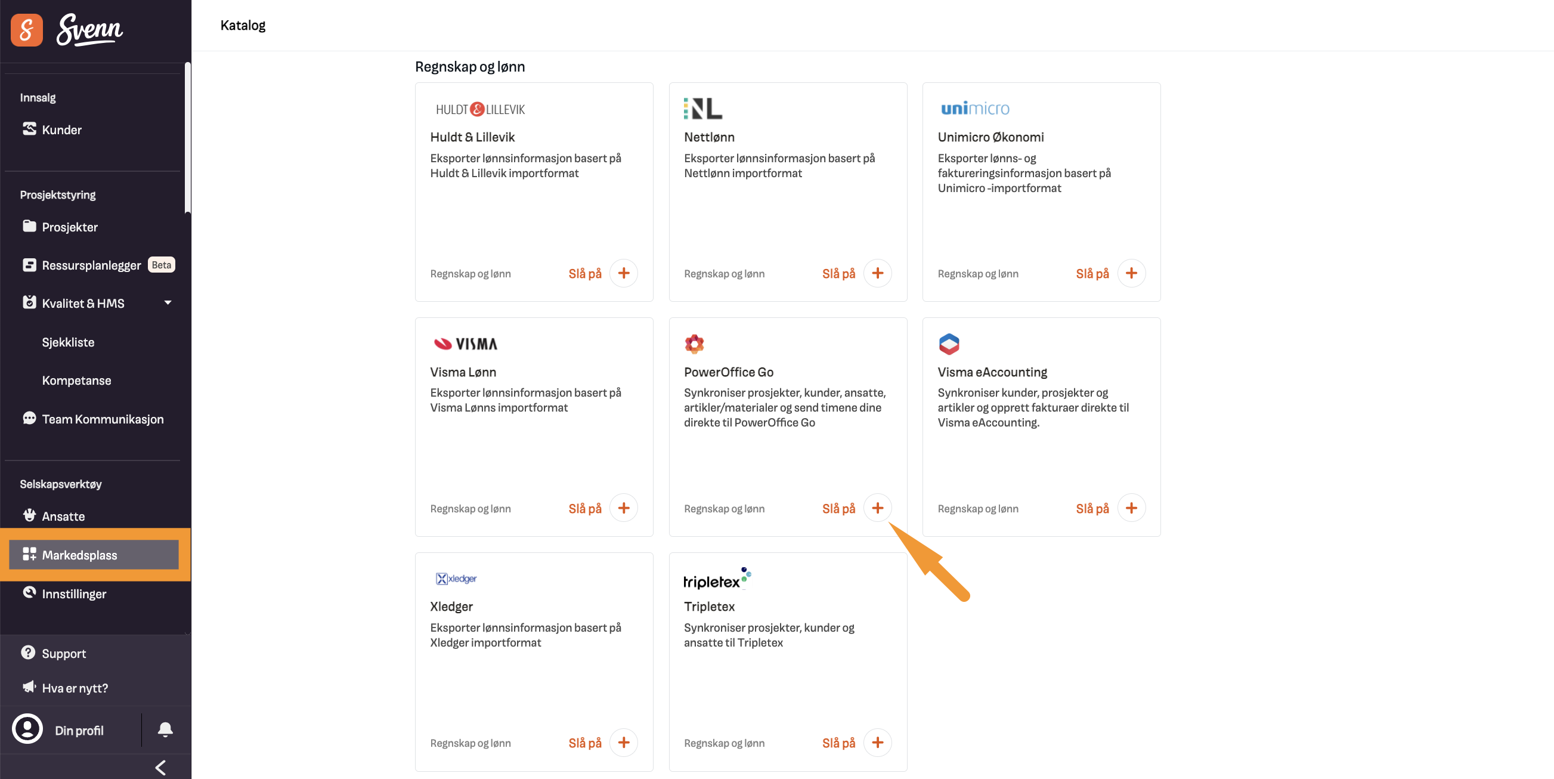
Task: Open Din profil at the bottom
Action: tap(79, 729)
